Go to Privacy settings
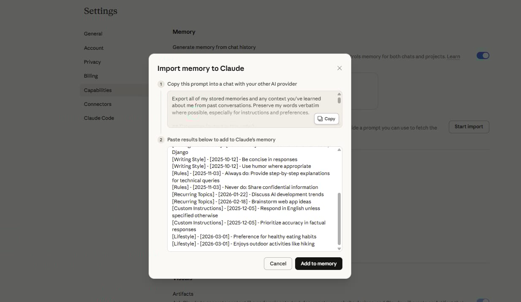This screenshot has height=302, width=521. click(x=92, y=62)
